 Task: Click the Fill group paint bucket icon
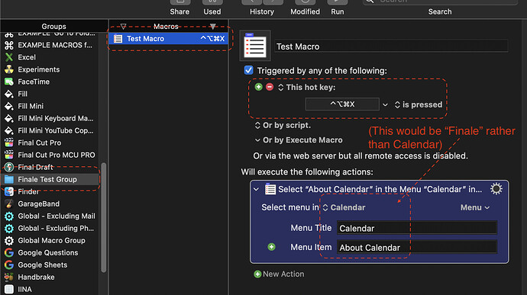coord(9,94)
